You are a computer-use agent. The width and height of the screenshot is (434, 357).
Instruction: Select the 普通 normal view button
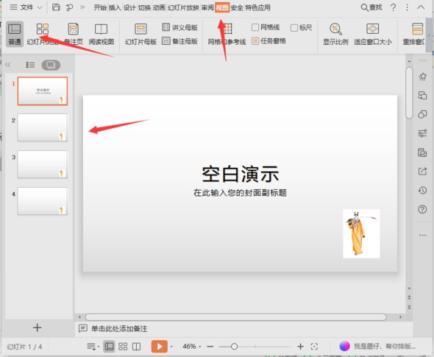tap(15, 34)
